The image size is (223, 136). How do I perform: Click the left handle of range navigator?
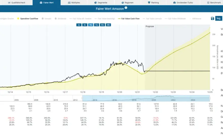tap(82, 98)
